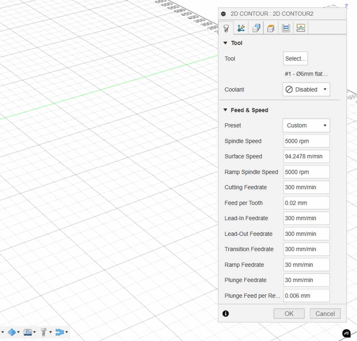Click the Plunge Feedrate field
The image size is (357, 341).
coord(306,280)
